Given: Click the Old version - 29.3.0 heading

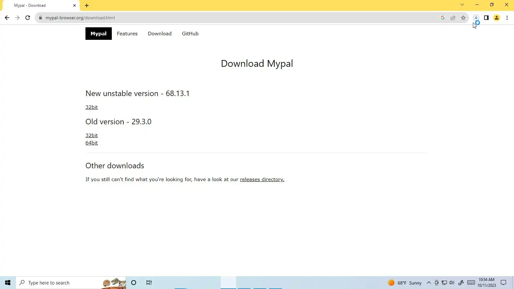Looking at the screenshot, I should coord(118,122).
